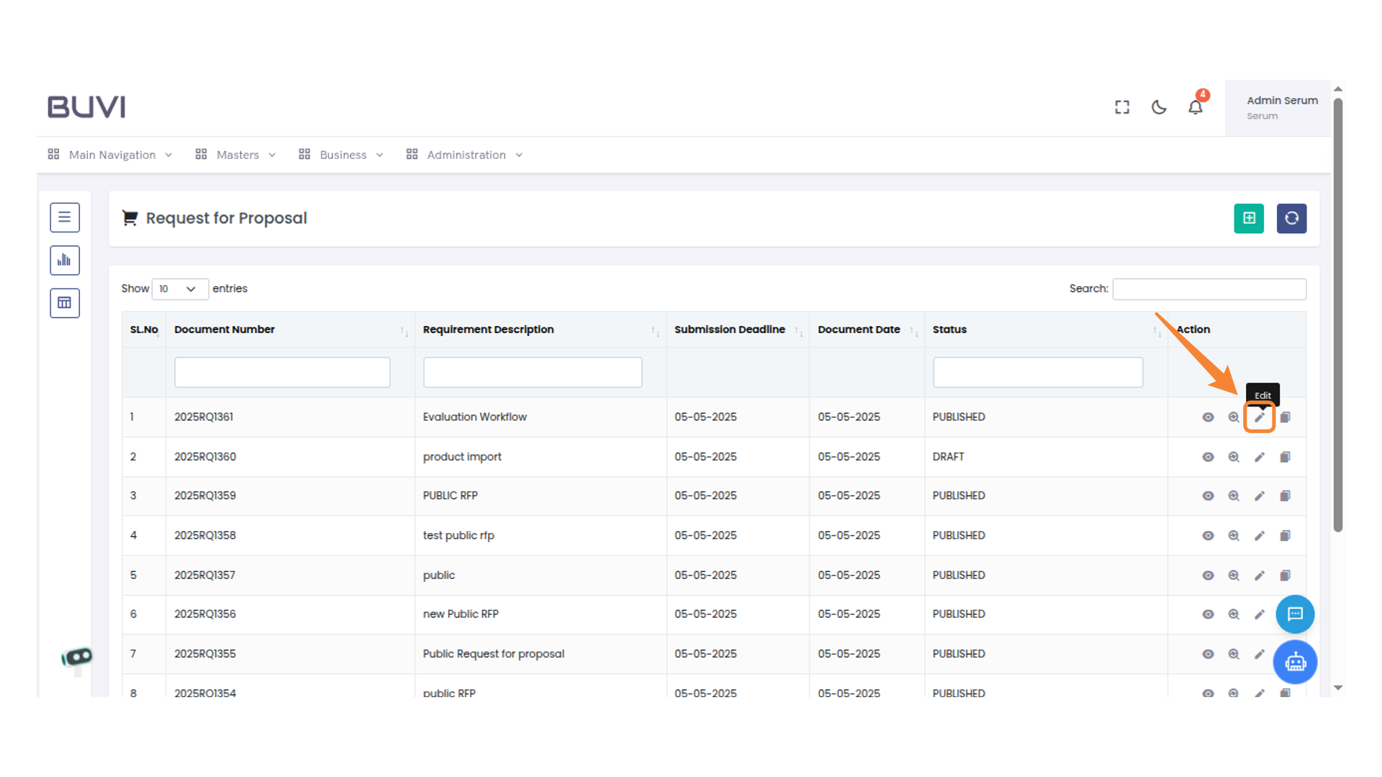Toggle dark mode moon icon
Screen dimensions: 1382x777
click(1158, 107)
